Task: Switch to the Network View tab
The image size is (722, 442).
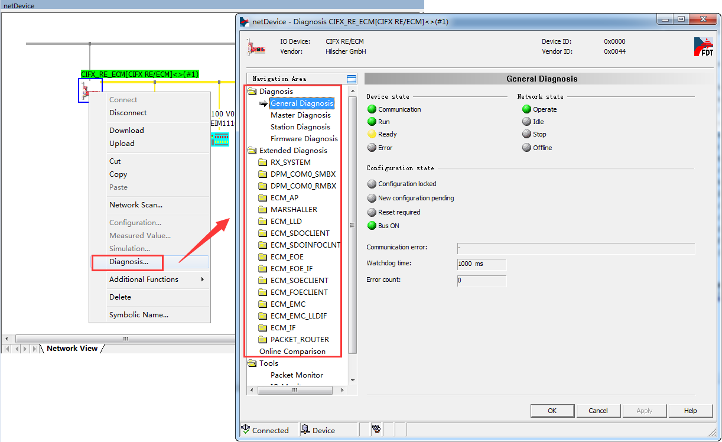Action: pyautogui.click(x=72, y=349)
